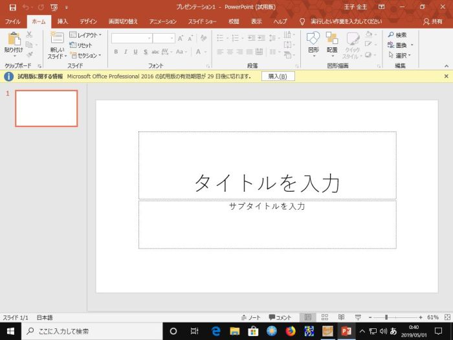Expand the Layout (レイアウト) dropdown
Image resolution: width=453 pixels, height=340 pixels.
85,35
